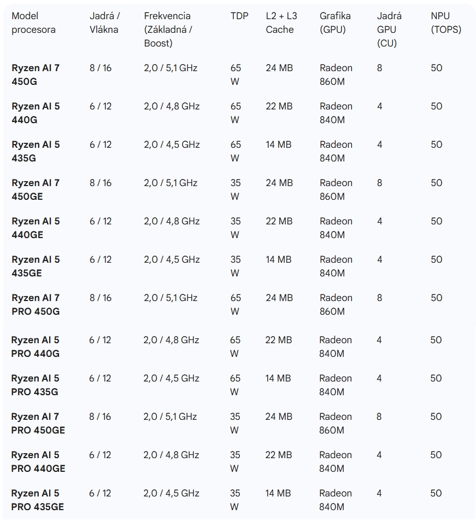Select the Ryzen AI 7 PRO 450G name
Image resolution: width=476 pixels, height=520 pixels.
point(36,305)
